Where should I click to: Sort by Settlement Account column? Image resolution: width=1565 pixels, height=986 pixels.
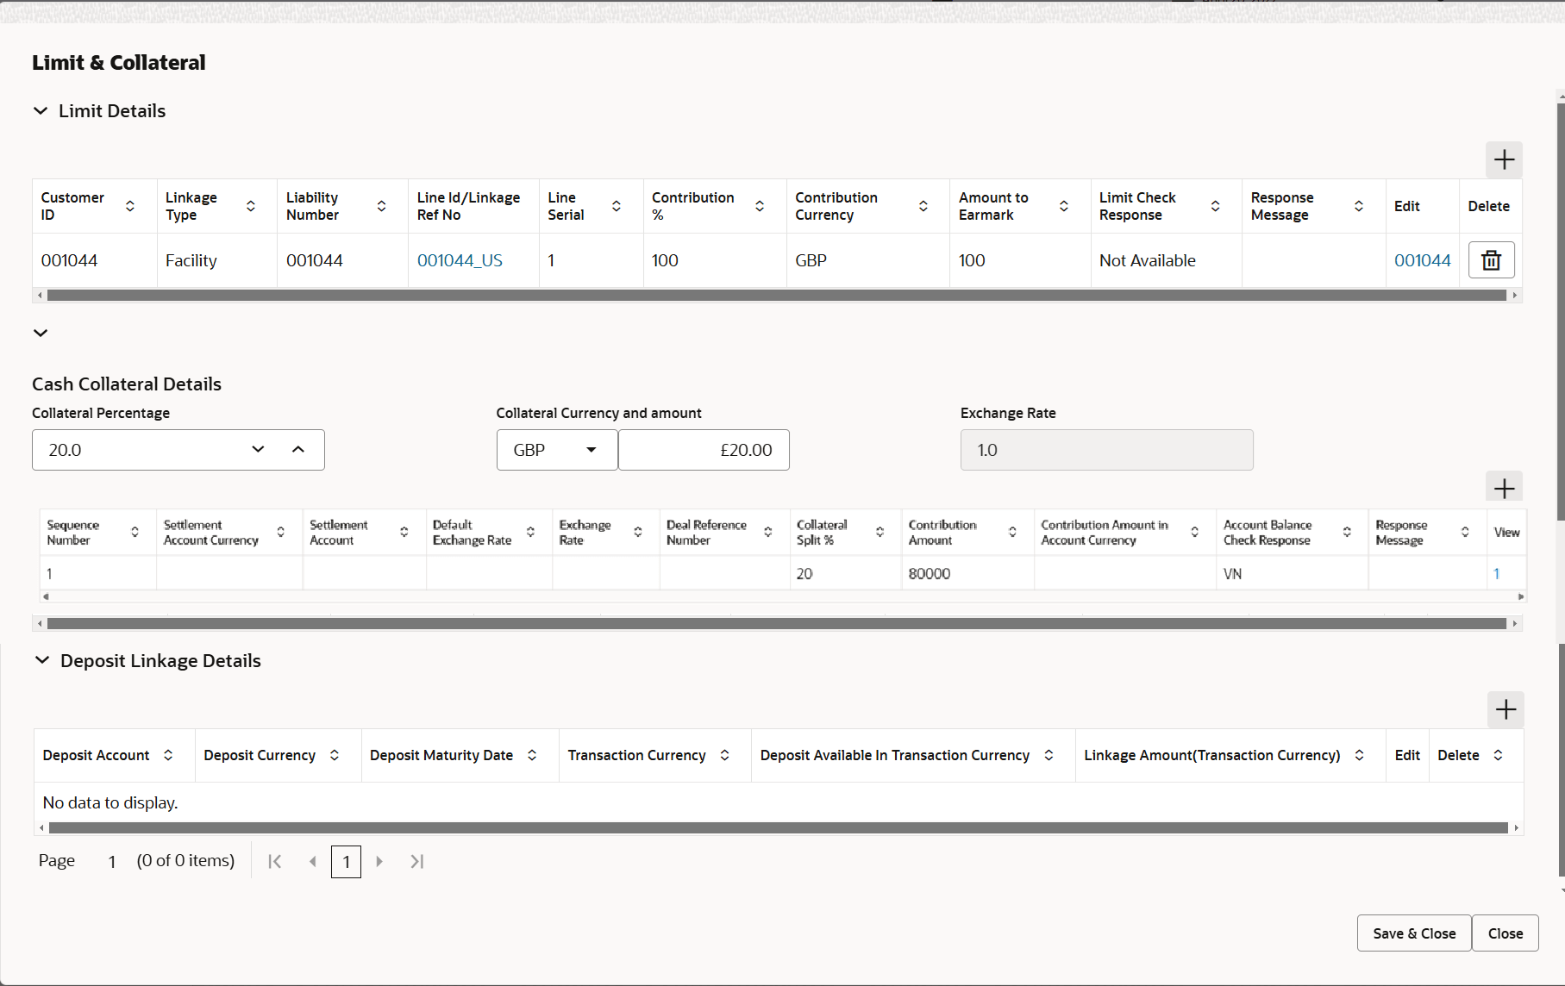[404, 532]
